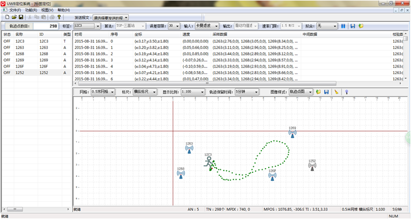
Task: Clear the map using the broom icon
Action: pos(336,92)
